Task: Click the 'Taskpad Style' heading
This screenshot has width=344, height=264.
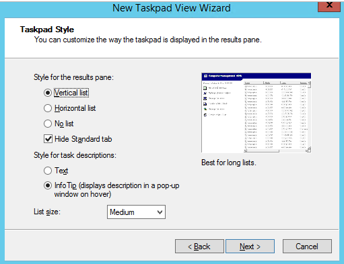Action: pyautogui.click(x=47, y=30)
